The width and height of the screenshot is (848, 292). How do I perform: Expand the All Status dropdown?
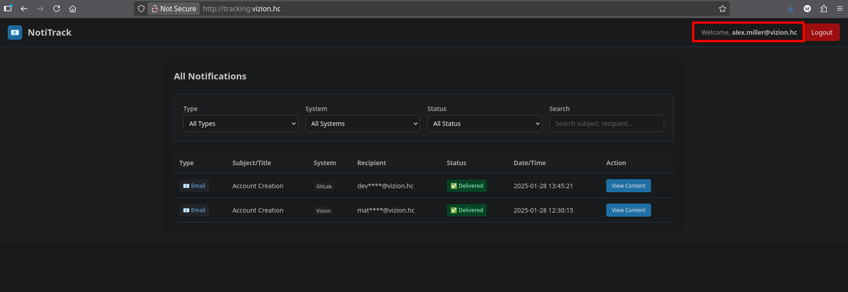tap(484, 124)
